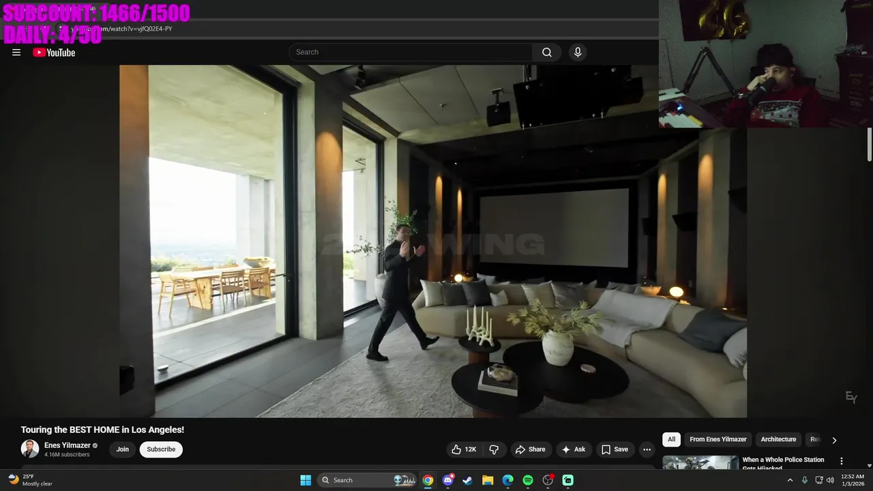873x491 pixels.
Task: Click the YouTube search input field
Action: pyautogui.click(x=411, y=52)
